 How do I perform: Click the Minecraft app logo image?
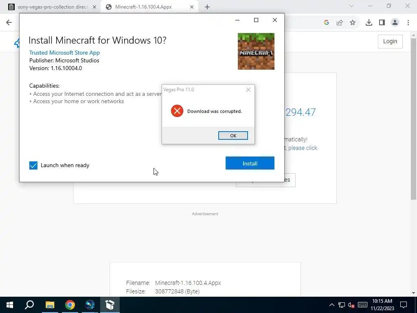point(256,51)
